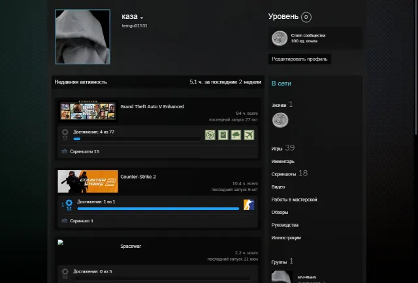Open Иллюстрации section

tap(286, 238)
